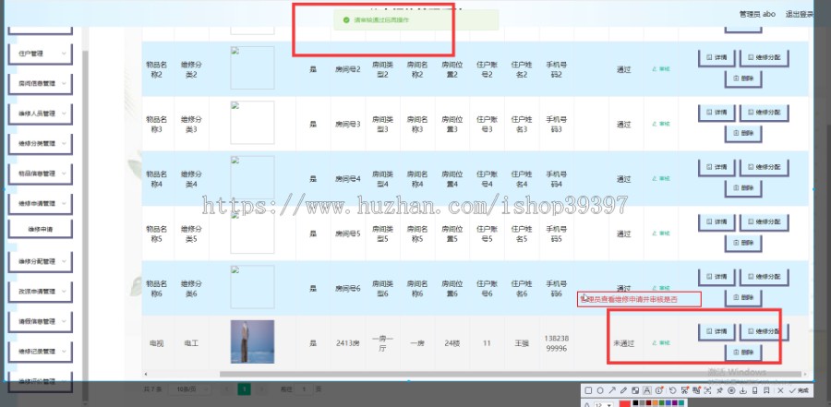Expand 物品信息管理 sidebar menu
Viewport: 831px width, 407px height.
pos(41,174)
